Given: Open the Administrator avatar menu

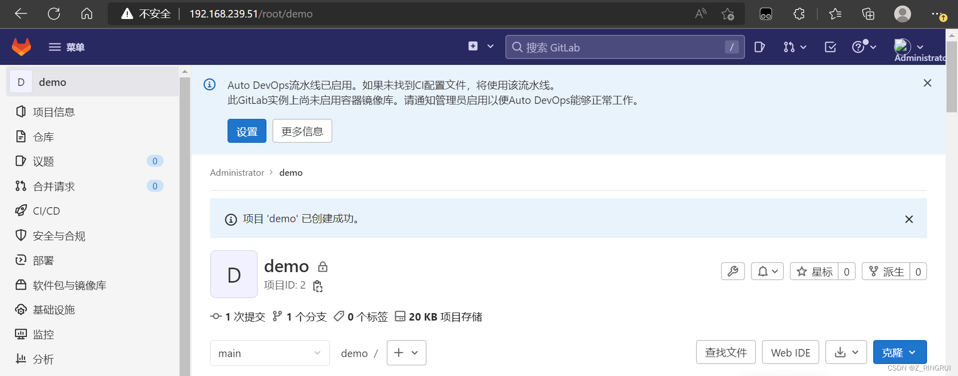Looking at the screenshot, I should coord(909,46).
